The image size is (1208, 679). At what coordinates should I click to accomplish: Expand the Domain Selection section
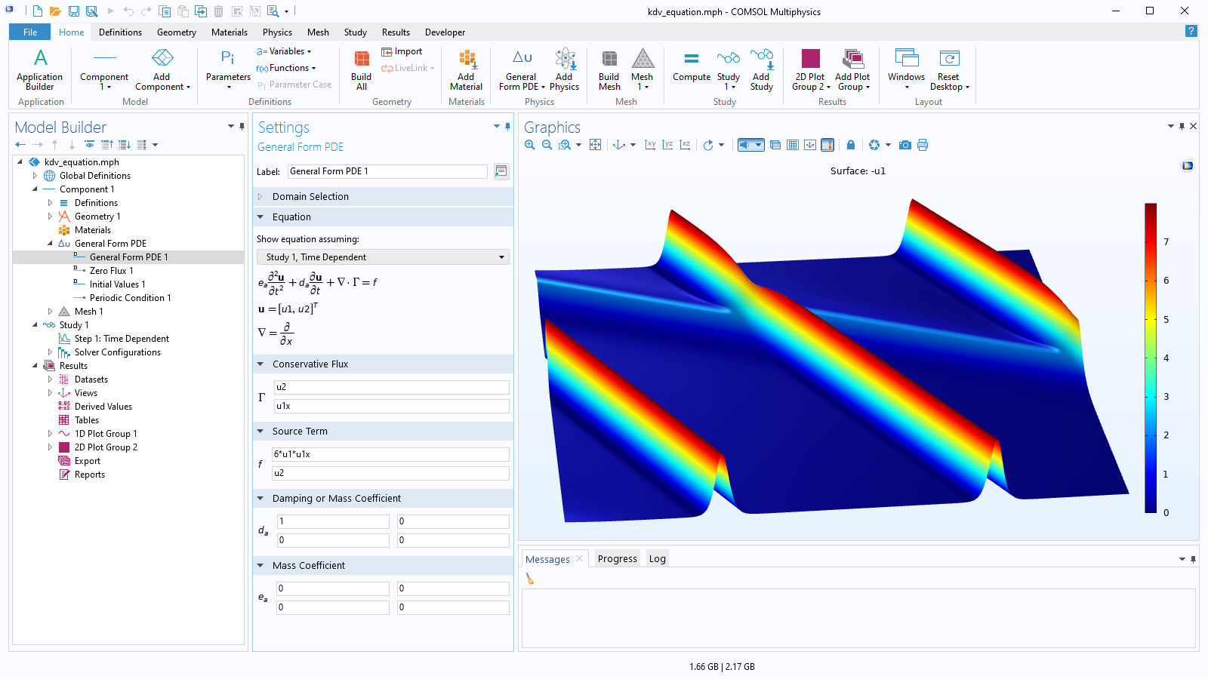[260, 197]
